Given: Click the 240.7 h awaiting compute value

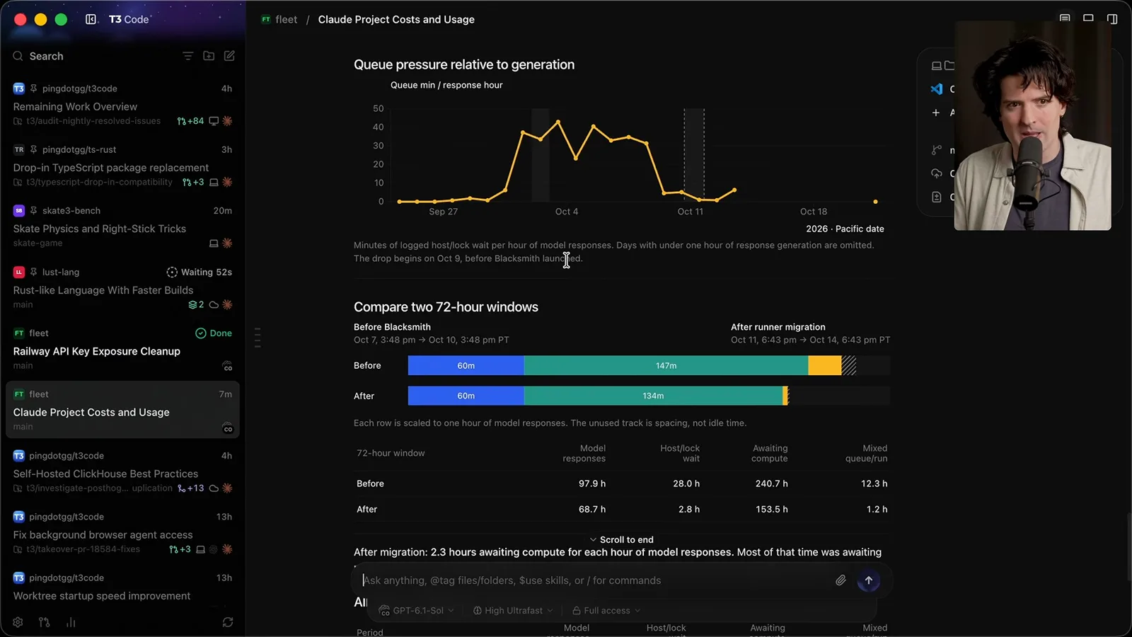Looking at the screenshot, I should click(x=771, y=483).
